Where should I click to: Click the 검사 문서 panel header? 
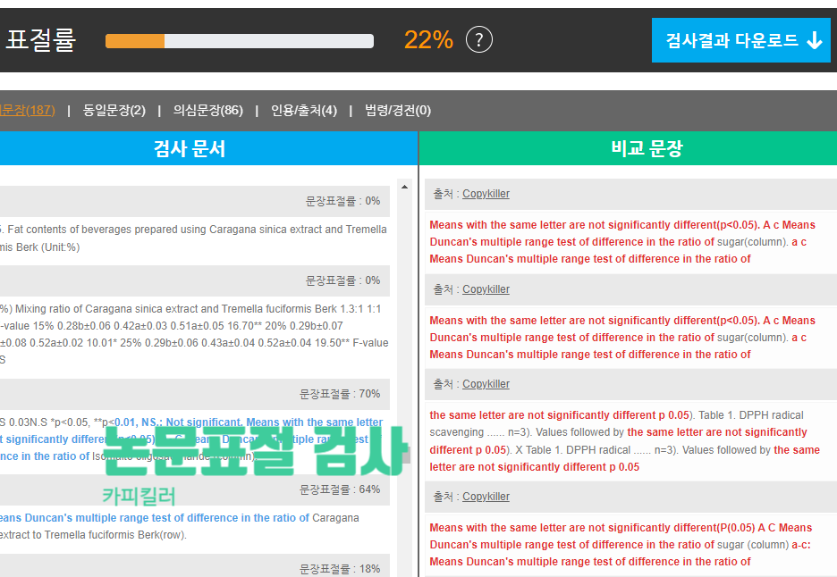tap(208, 148)
